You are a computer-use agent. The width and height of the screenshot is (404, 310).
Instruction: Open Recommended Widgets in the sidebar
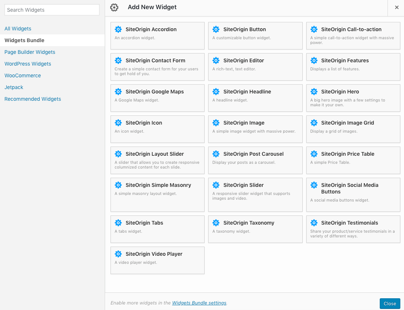[x=33, y=99]
